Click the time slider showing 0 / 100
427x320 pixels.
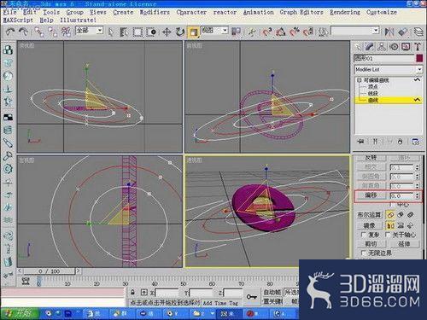pos(49,271)
